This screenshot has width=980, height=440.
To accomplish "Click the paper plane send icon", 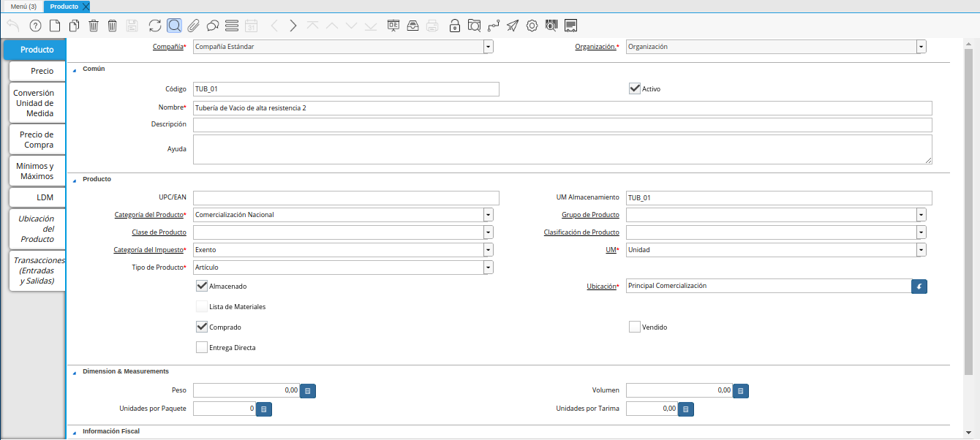I will click(x=513, y=26).
